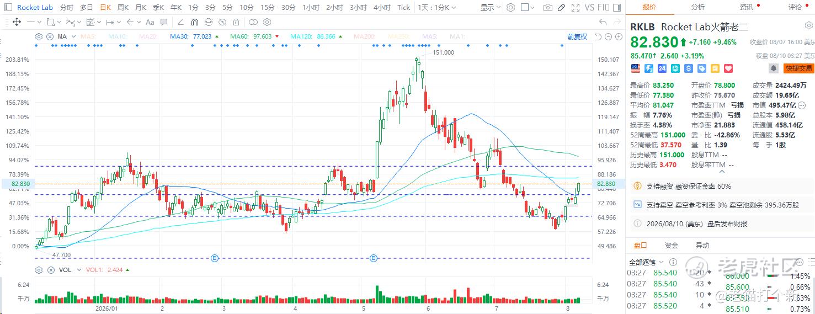815x314 pixels.
Task: Switch to 月K monthly chart
Action: [x=140, y=7]
